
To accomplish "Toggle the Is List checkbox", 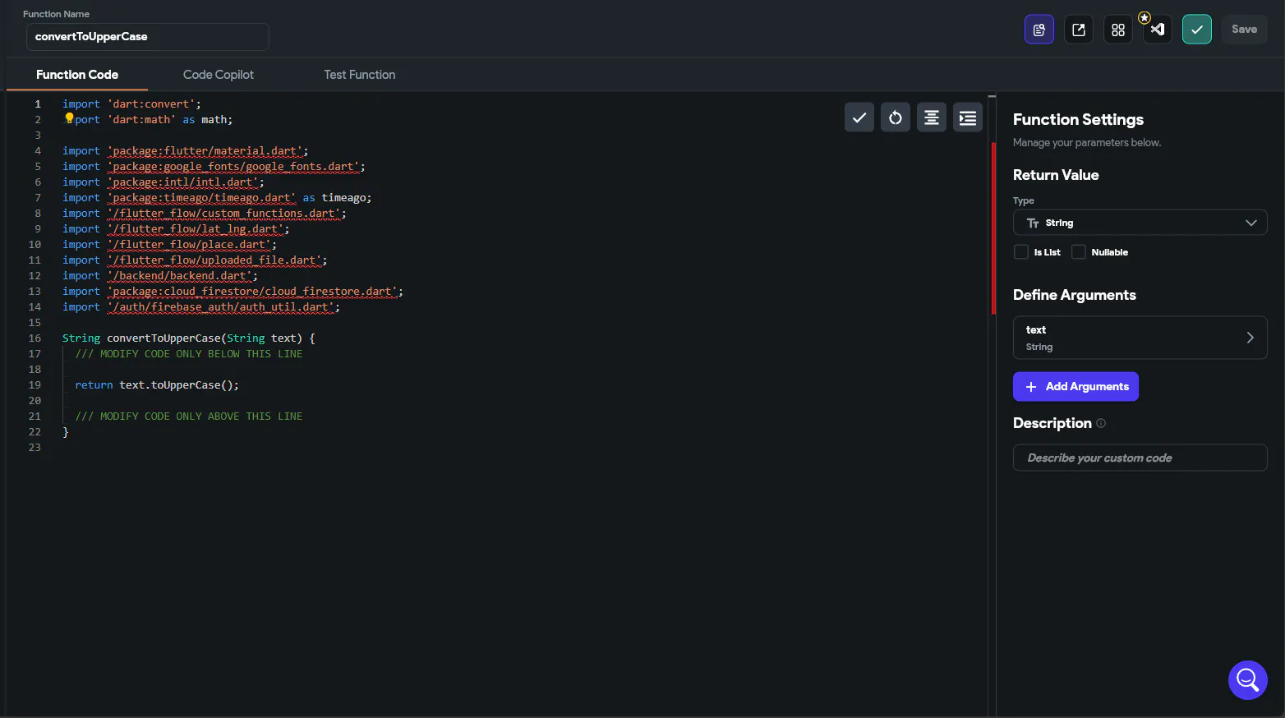I will 1021,252.
